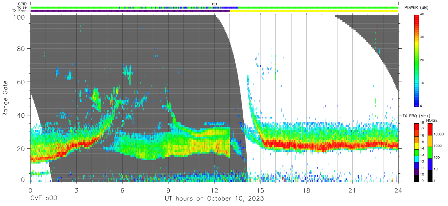The width and height of the screenshot is (448, 206).
Task: Click the 100 tick on Range Gate axis
Action: 19,17
